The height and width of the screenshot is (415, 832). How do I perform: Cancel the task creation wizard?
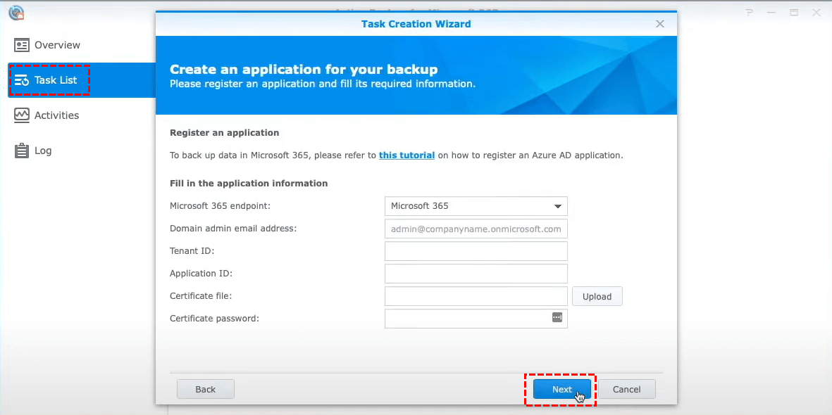(627, 389)
